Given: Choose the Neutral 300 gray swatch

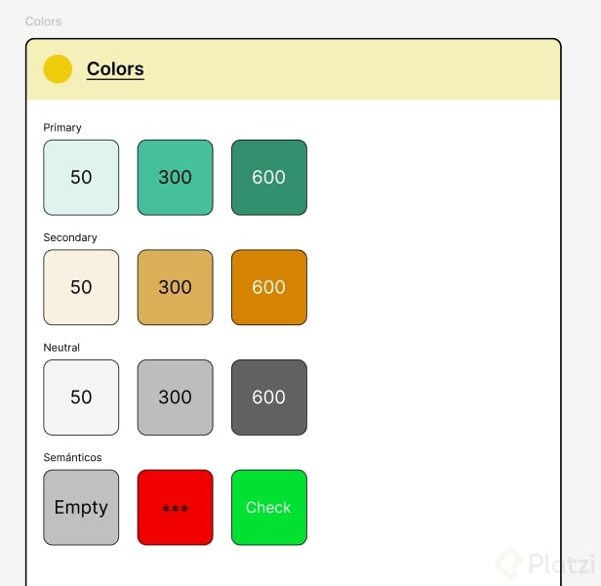Looking at the screenshot, I should coord(175,398).
